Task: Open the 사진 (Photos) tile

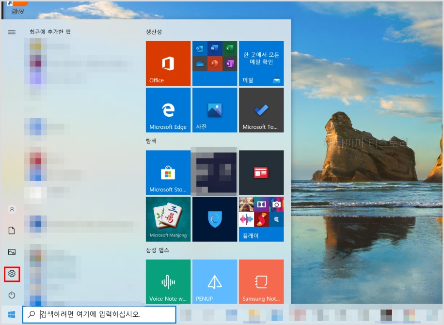Action: click(x=215, y=110)
